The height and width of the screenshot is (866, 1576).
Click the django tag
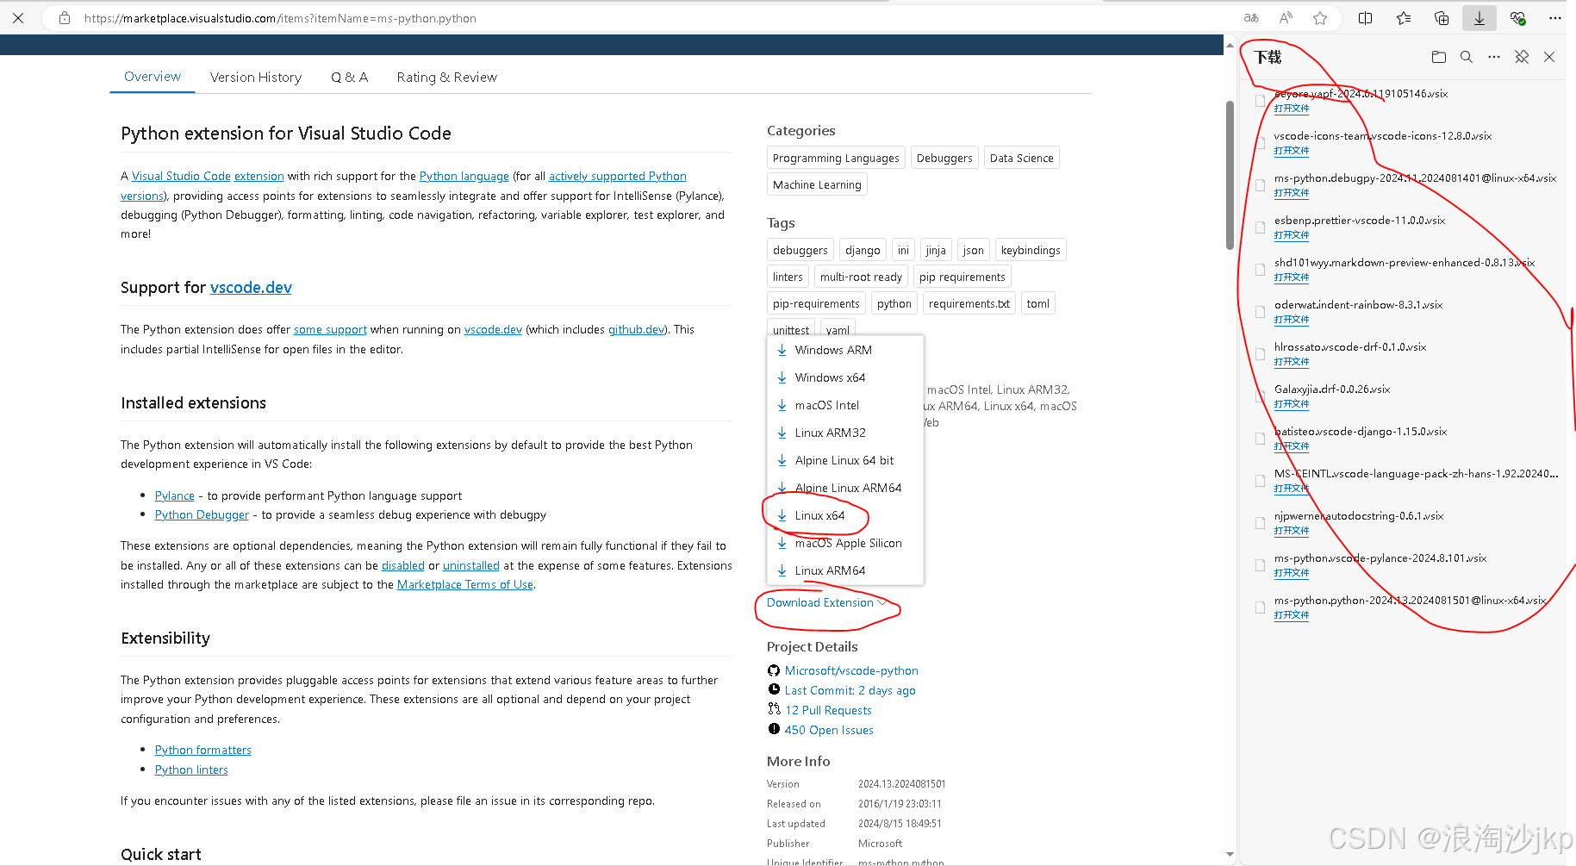pyautogui.click(x=863, y=250)
